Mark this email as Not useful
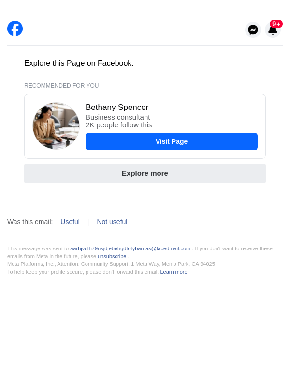This screenshot has height=372, width=290. 112,222
